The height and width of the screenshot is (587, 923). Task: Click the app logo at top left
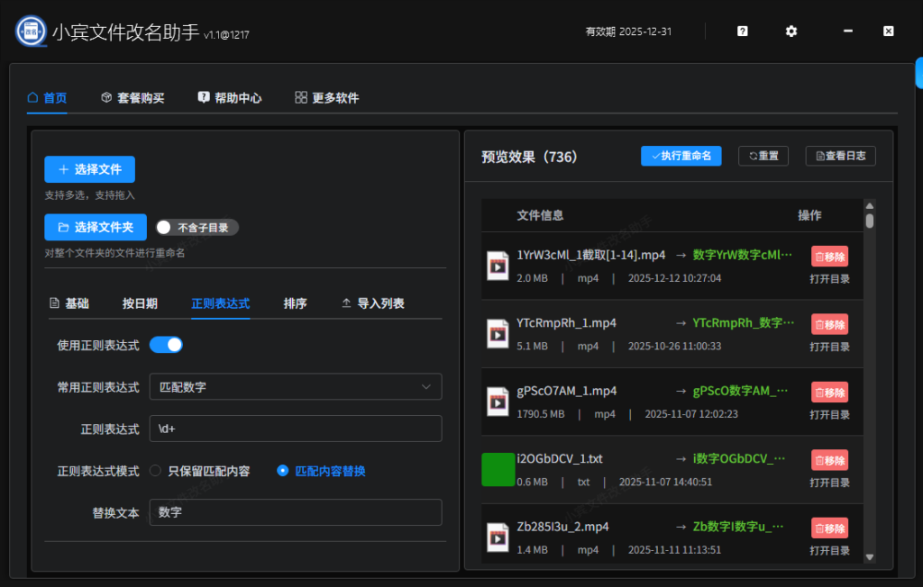tap(30, 30)
